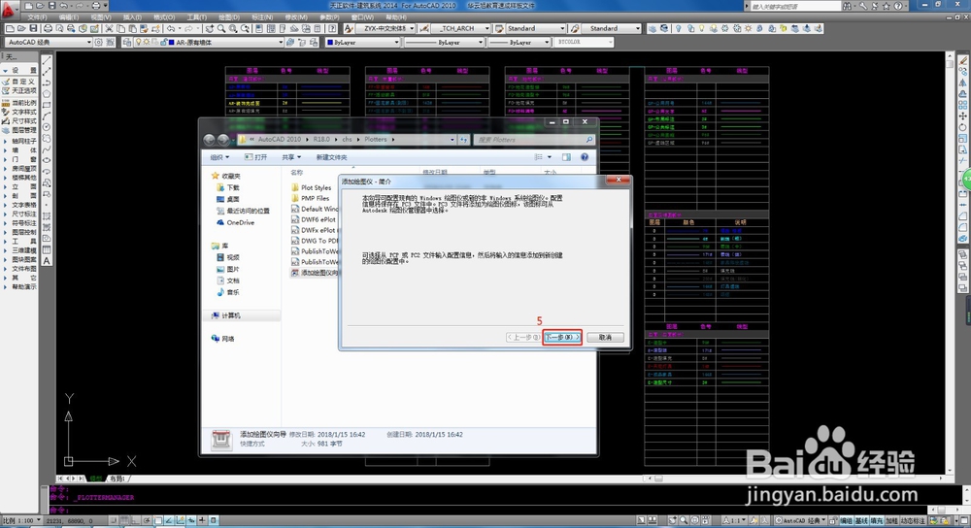Open the Standard table style dropdown

click(536, 28)
